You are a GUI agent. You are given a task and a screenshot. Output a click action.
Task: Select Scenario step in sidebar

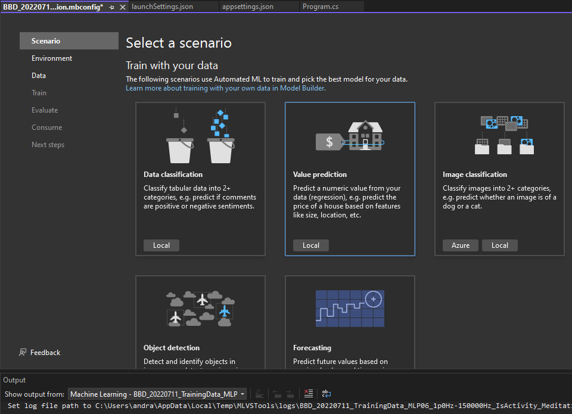pyautogui.click(x=69, y=41)
